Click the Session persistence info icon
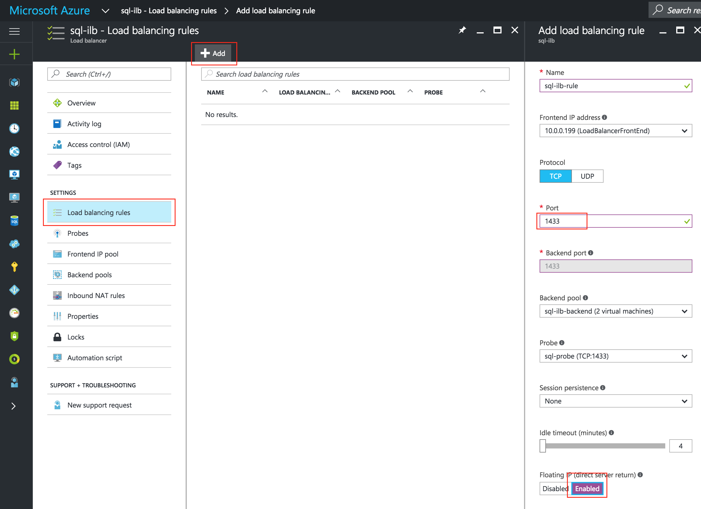Image resolution: width=701 pixels, height=509 pixels. (x=603, y=388)
